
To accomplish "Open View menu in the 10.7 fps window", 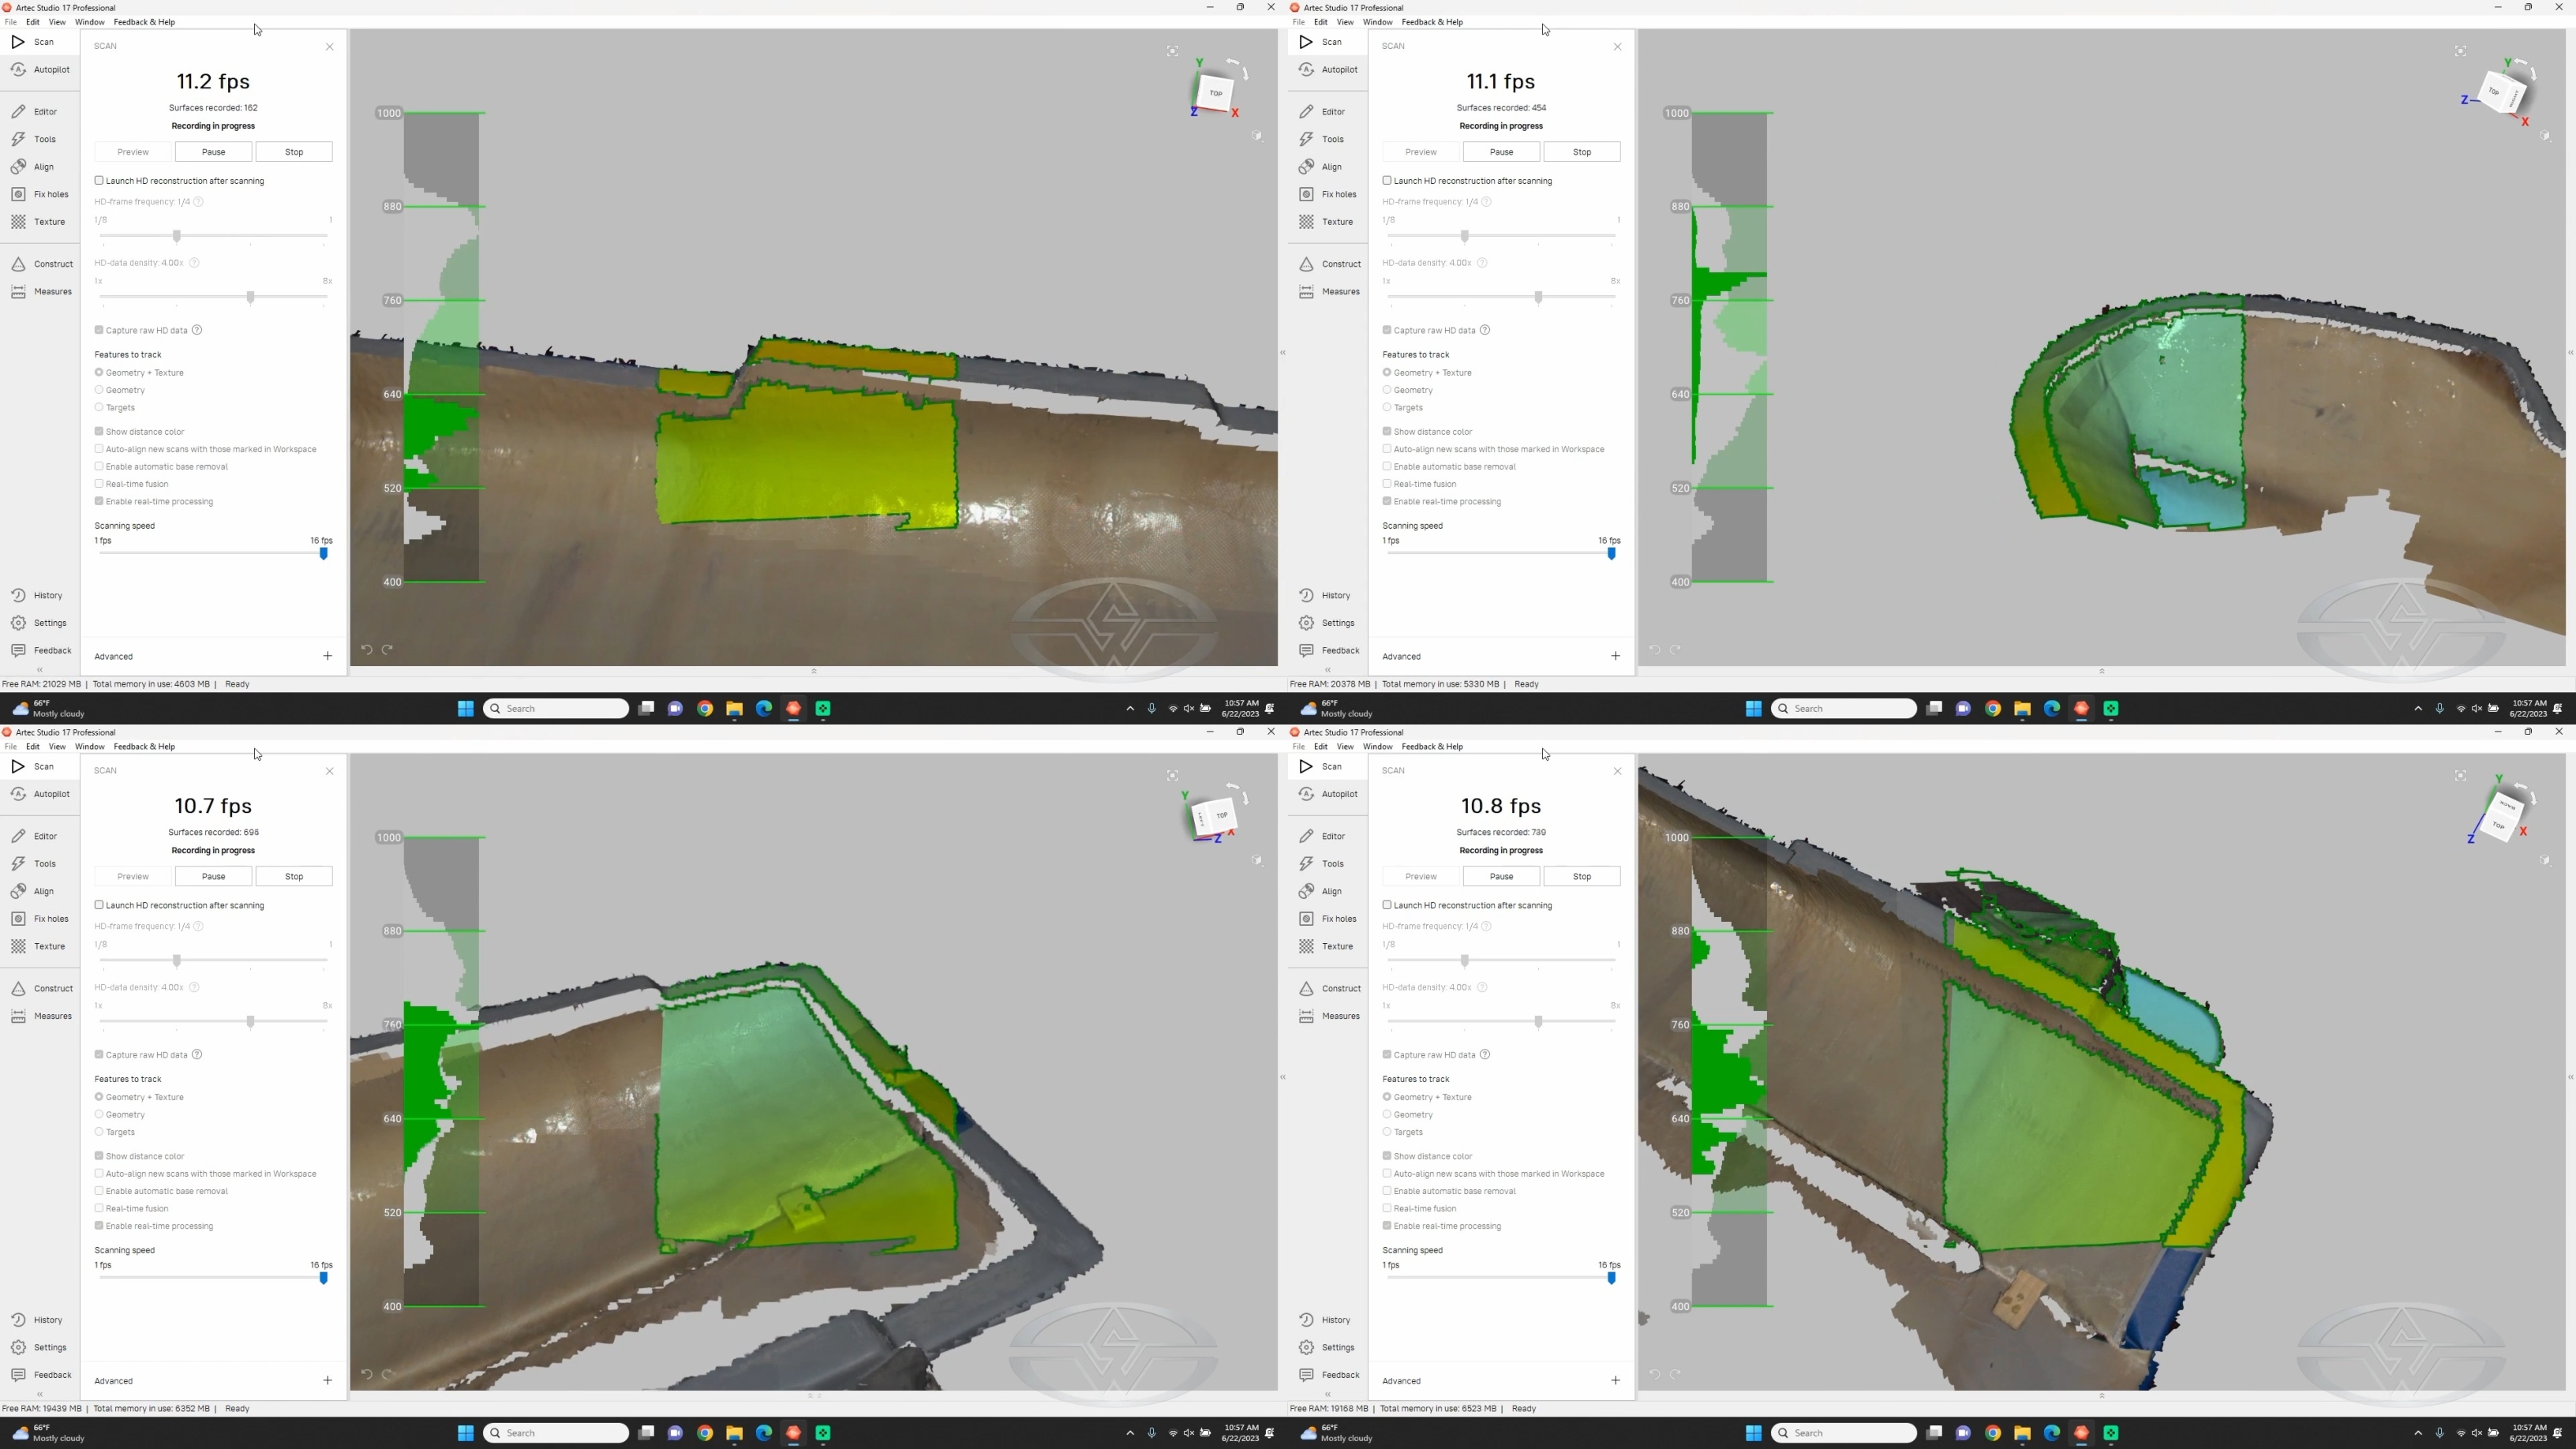I will (x=57, y=747).
